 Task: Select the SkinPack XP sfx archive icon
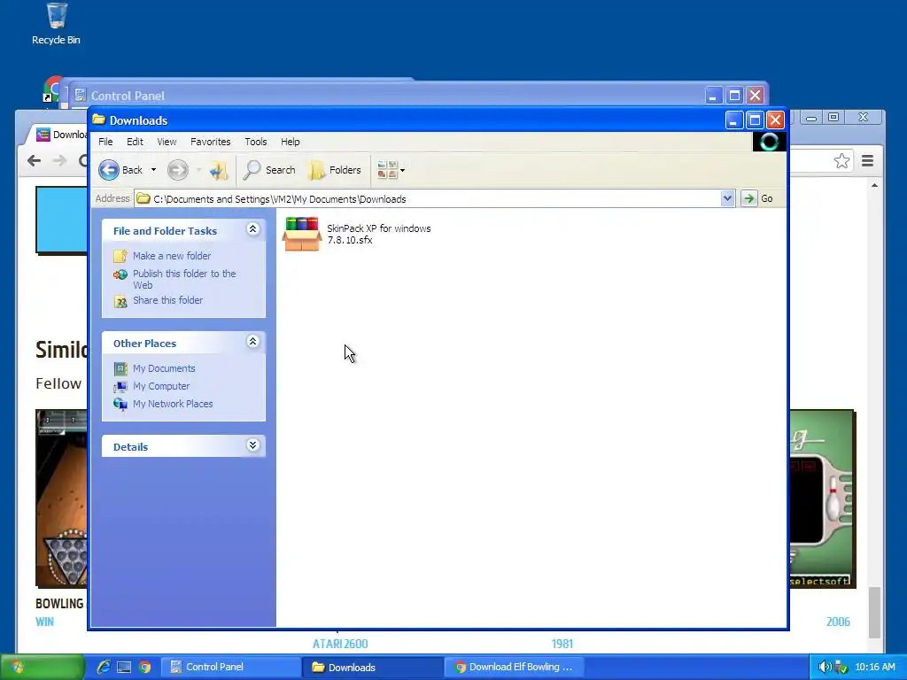pos(301,234)
